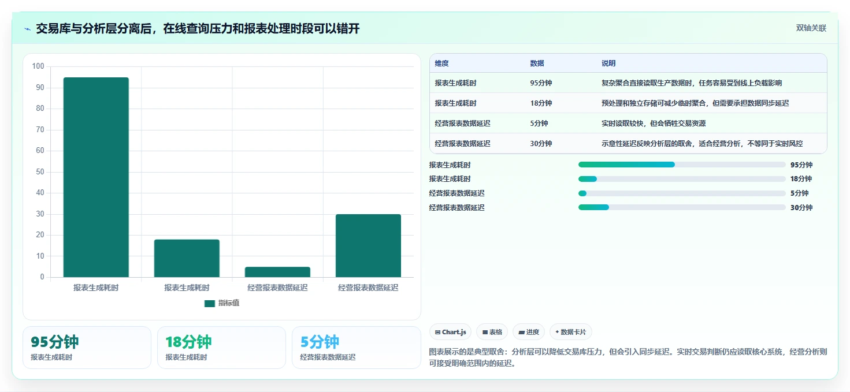This screenshot has width=850, height=392.
Task: Click the table description starting 预处理和独立存储
Action: click(695, 103)
